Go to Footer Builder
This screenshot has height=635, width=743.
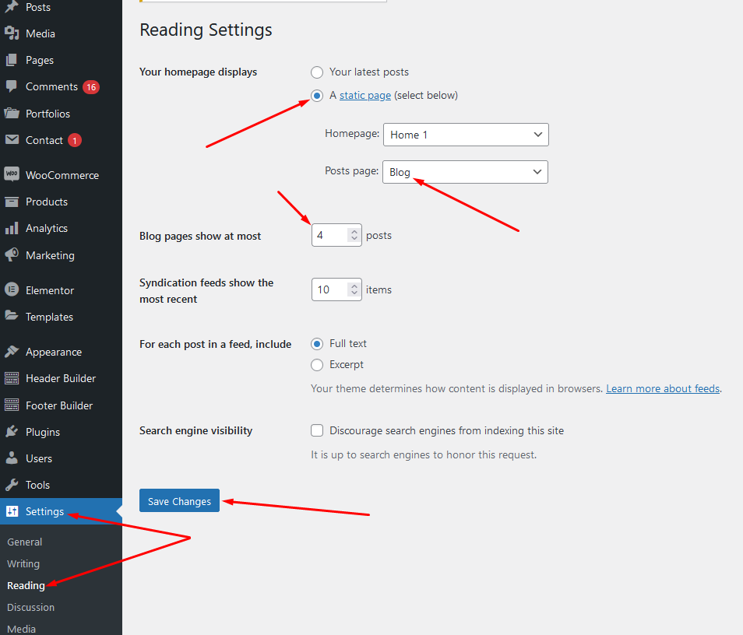pyautogui.click(x=61, y=405)
